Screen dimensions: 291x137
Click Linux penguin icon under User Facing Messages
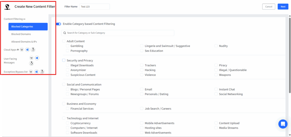tap(32, 63)
